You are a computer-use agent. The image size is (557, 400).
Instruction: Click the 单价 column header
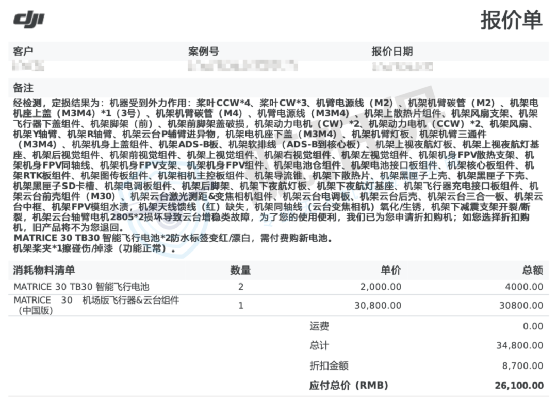(391, 270)
